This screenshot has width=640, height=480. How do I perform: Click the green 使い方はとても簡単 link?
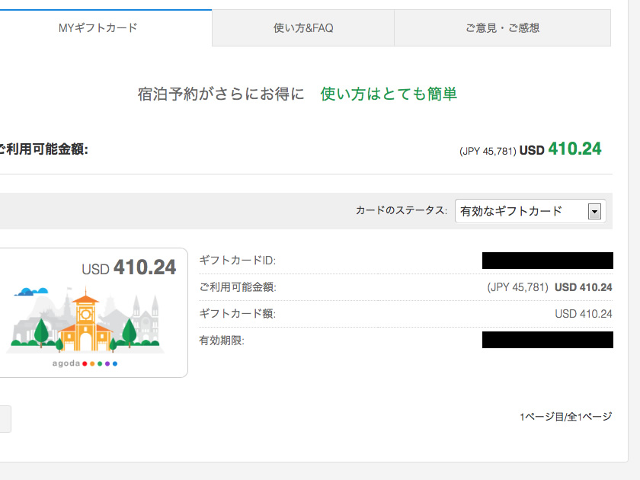pyautogui.click(x=389, y=94)
